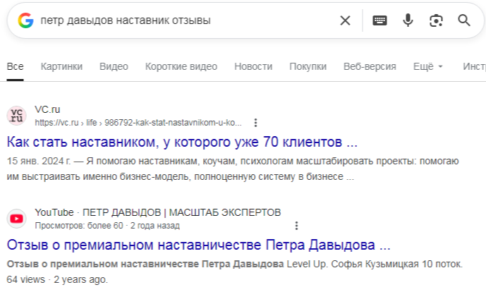This screenshot has height=292, width=486.
Task: Open search by image camera icon
Action: tap(436, 20)
